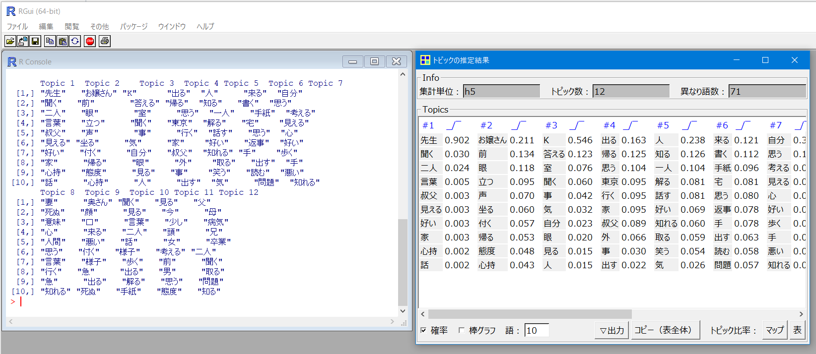Open the ▽出力 dropdown button
The image size is (816, 354).
[612, 330]
